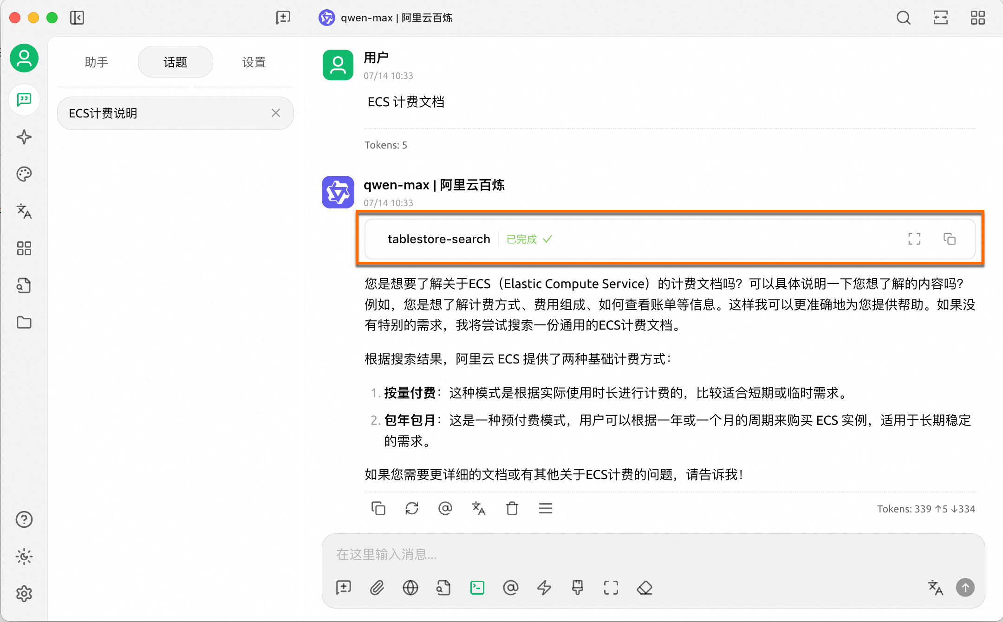Expand the tablestore-search tool result fullscreen

pyautogui.click(x=914, y=239)
